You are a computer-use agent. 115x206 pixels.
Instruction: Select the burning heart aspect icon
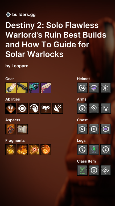[11, 129]
